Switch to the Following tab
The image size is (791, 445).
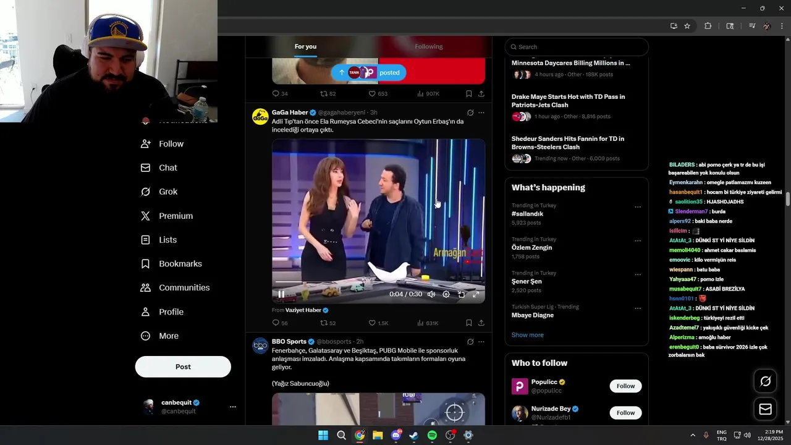click(428, 46)
